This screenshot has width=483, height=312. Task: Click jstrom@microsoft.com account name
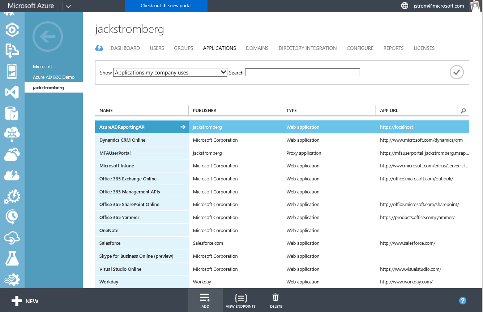coord(439,6)
